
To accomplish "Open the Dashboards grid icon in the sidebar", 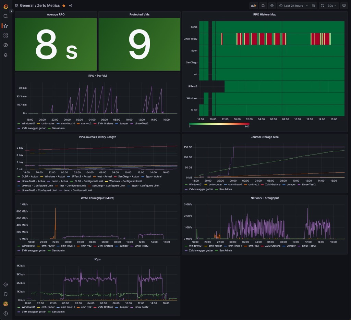I will point(5,35).
